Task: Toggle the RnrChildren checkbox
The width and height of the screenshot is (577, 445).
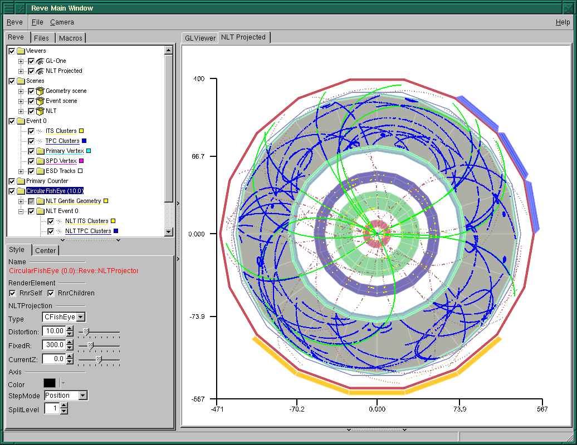Action: pyautogui.click(x=50, y=293)
